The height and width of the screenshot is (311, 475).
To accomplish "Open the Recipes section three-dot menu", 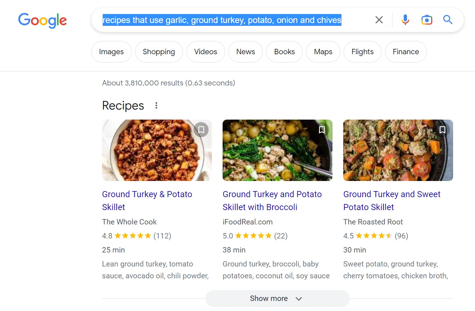I will 156,106.
